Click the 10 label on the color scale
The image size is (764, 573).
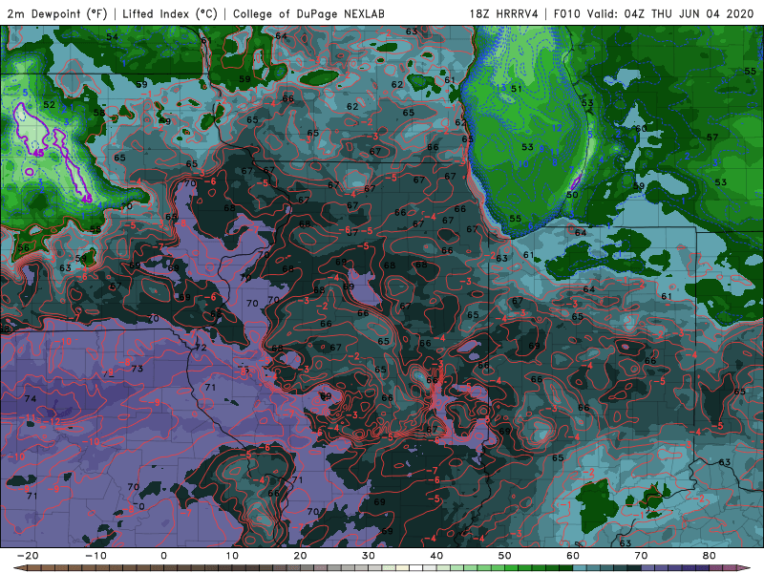232,556
